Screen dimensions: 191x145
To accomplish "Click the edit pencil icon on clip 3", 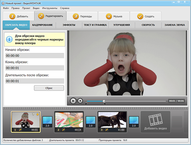I will tap(106, 130).
